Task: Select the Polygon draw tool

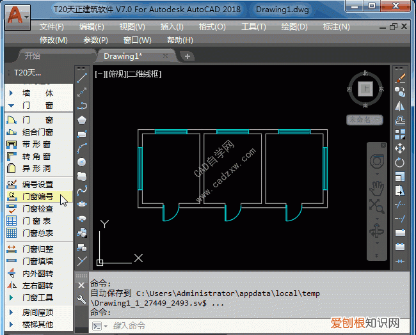Action: pos(82,120)
